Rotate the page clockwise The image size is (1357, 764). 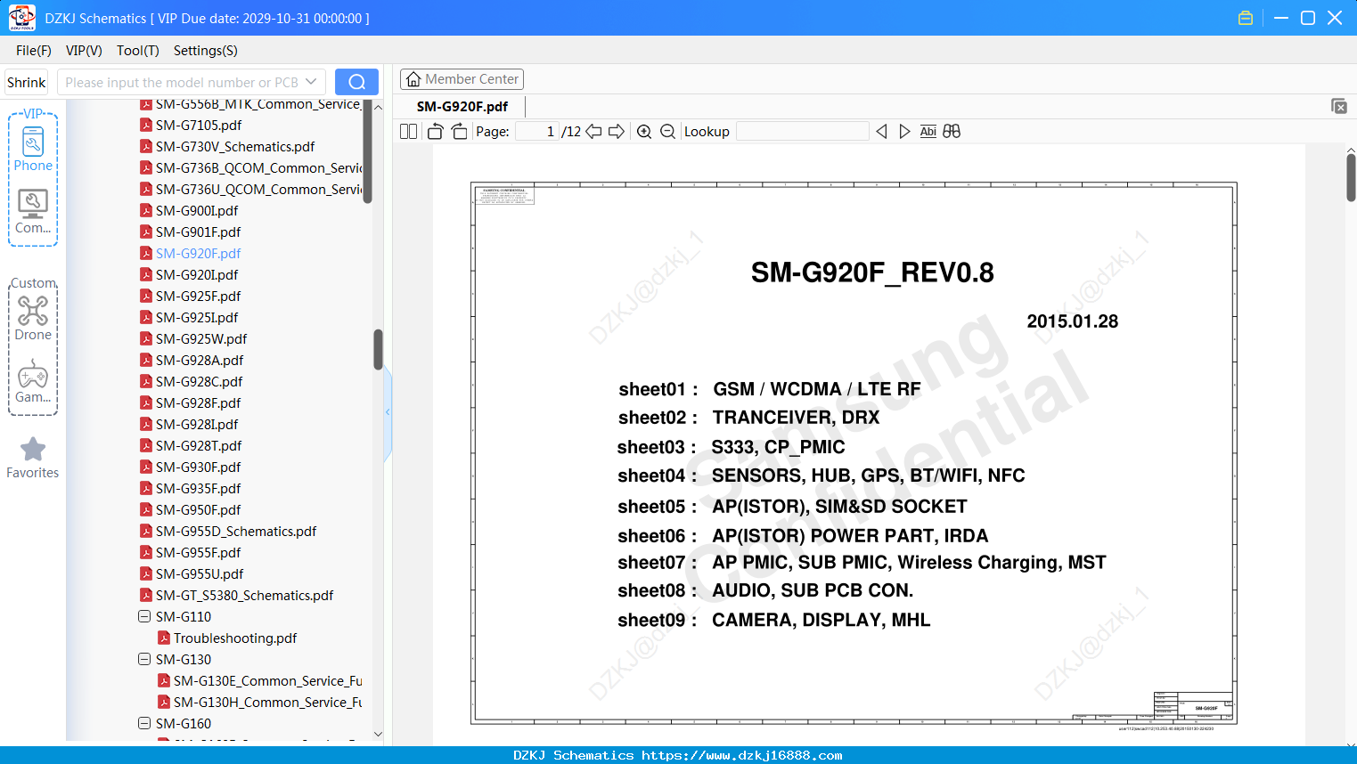[459, 132]
